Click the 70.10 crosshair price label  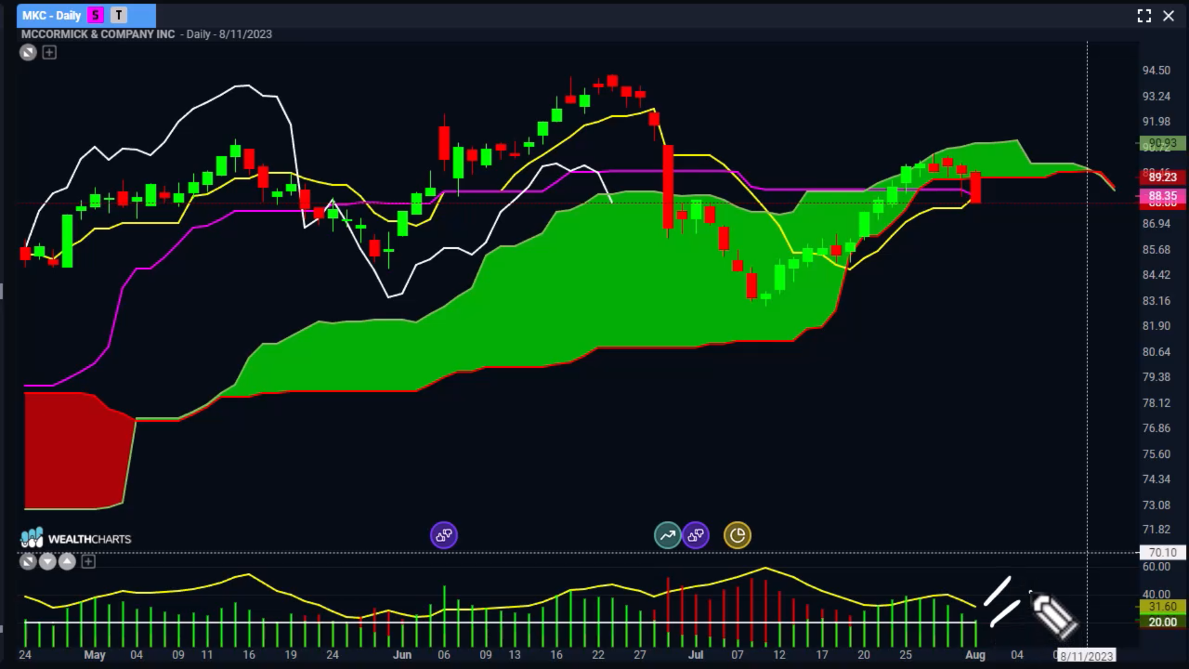point(1163,553)
